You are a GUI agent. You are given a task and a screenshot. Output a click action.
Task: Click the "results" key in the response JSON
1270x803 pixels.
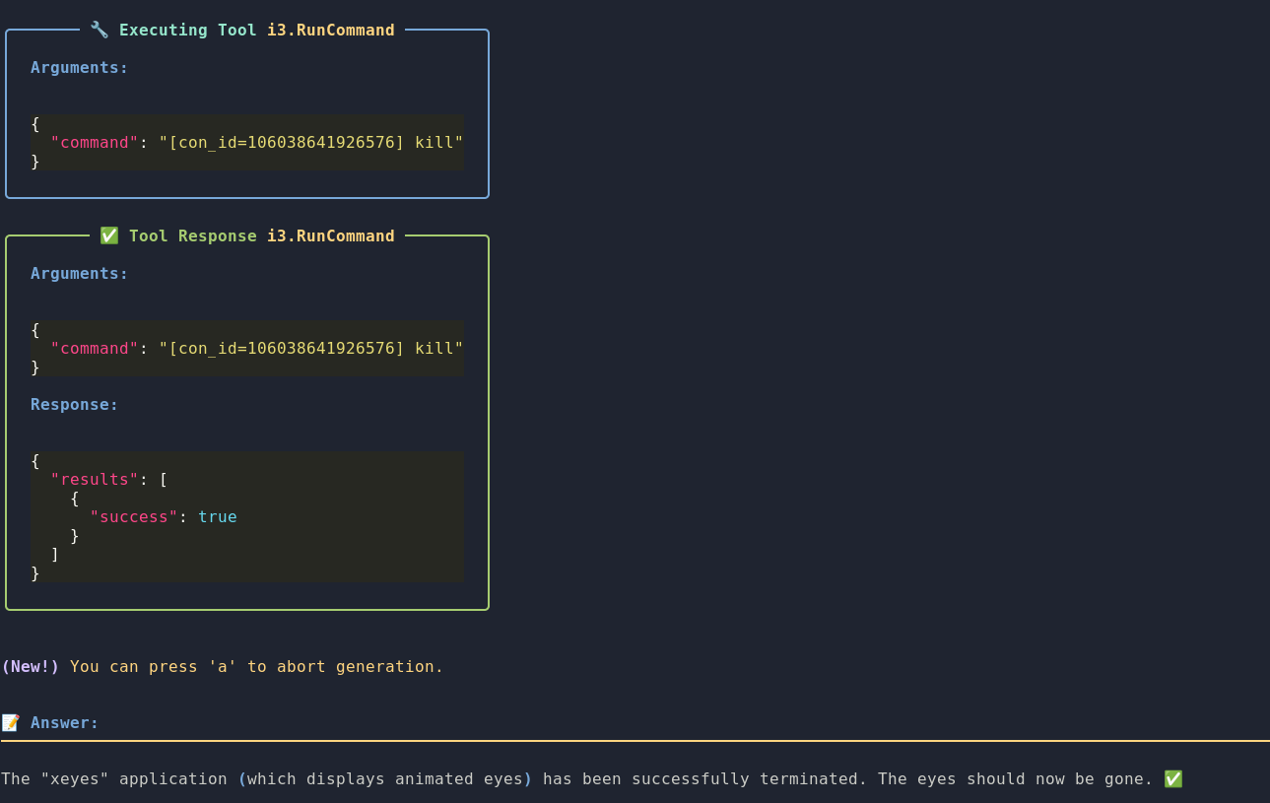94,479
